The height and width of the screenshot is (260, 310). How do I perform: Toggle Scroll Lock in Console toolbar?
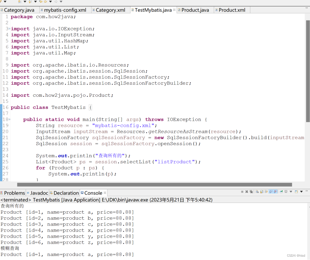[x=262, y=192]
